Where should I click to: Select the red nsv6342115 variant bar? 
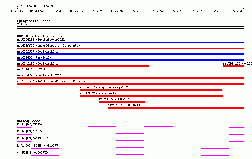click(83, 66)
